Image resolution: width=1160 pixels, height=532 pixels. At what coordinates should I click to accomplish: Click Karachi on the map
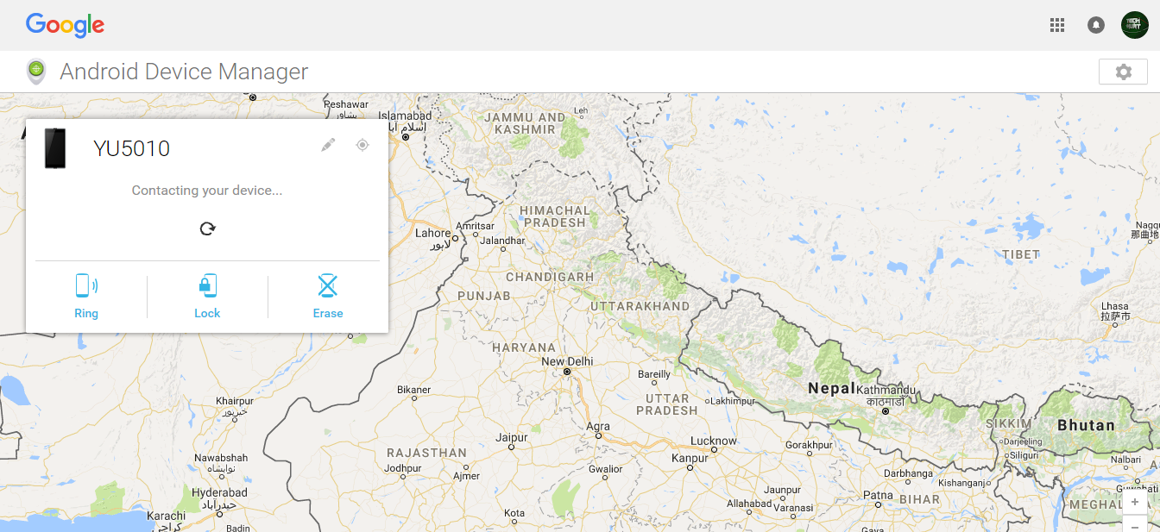[x=167, y=516]
